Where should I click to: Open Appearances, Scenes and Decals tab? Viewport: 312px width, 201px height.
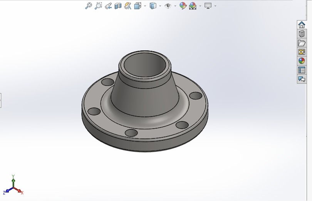tap(302, 61)
